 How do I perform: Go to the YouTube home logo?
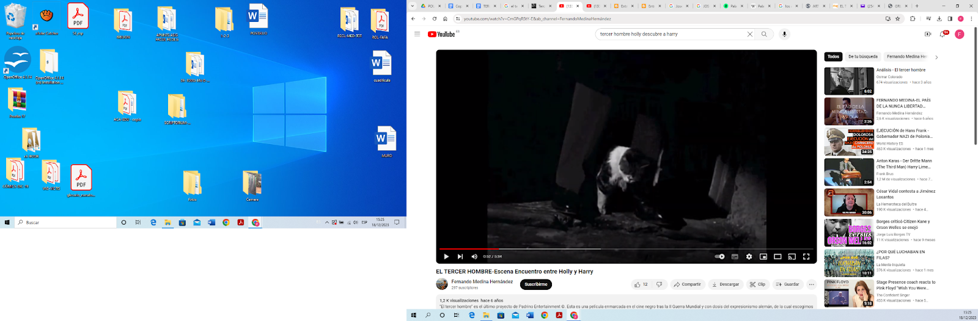pyautogui.click(x=443, y=34)
